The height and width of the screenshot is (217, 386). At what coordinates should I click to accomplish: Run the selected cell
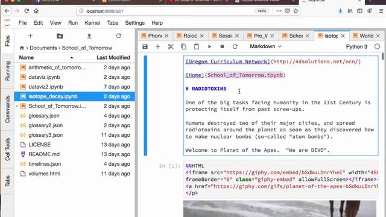209,46
